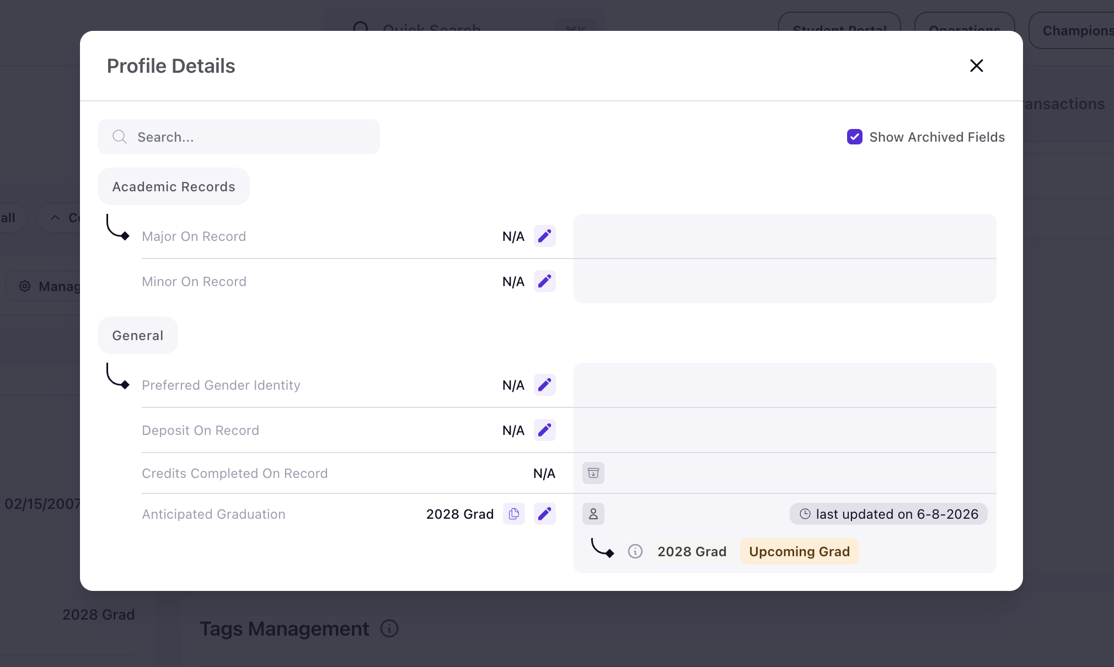Image resolution: width=1114 pixels, height=667 pixels.
Task: Click the Major On Record label
Action: coord(194,236)
